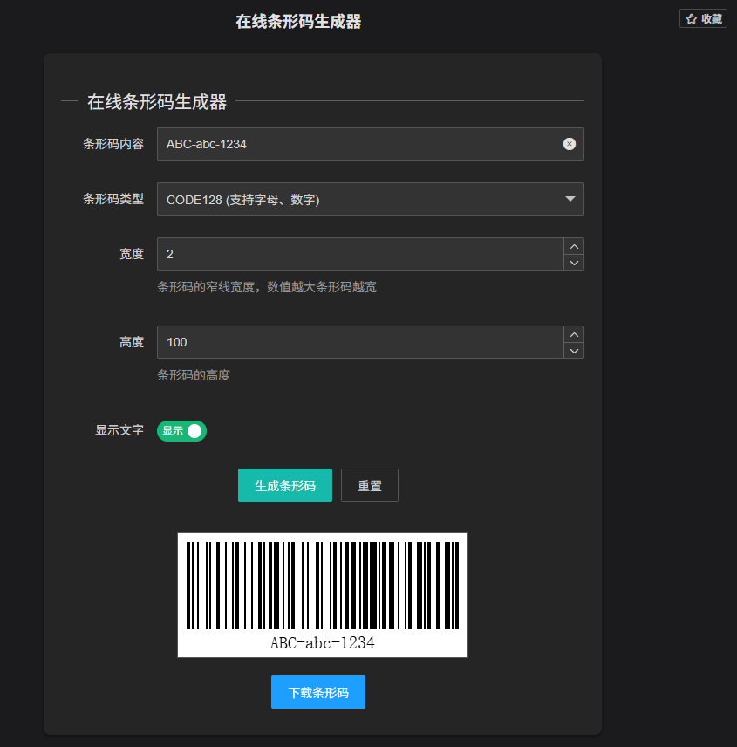This screenshot has width=737, height=747.
Task: Click the 重置 reset button
Action: pos(370,485)
